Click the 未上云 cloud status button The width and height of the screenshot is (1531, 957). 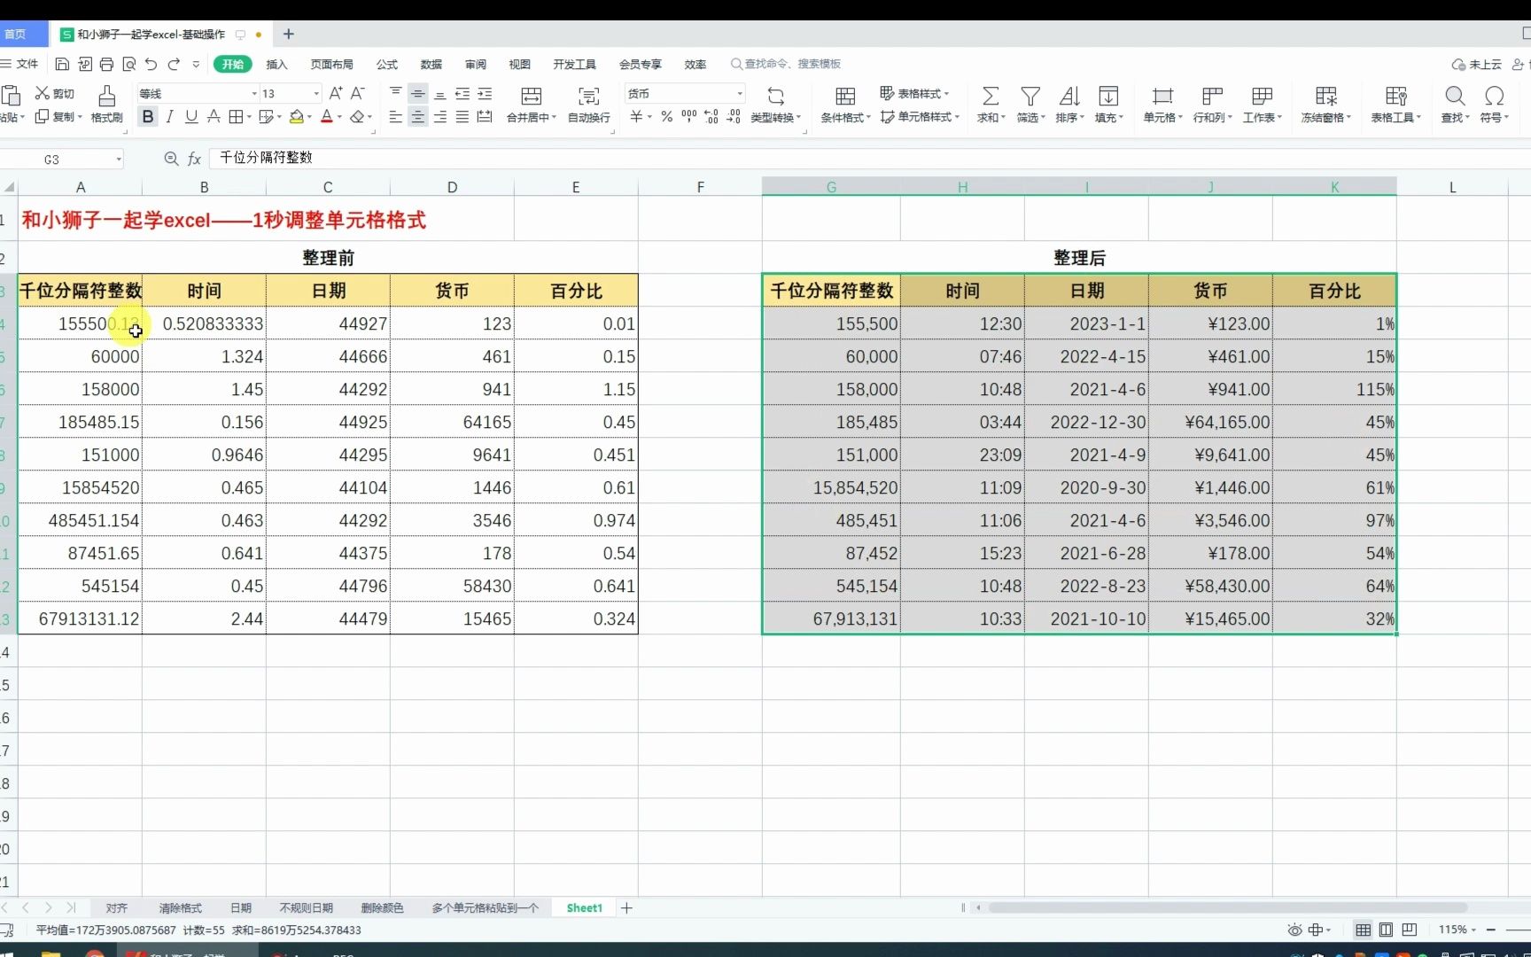(x=1476, y=64)
